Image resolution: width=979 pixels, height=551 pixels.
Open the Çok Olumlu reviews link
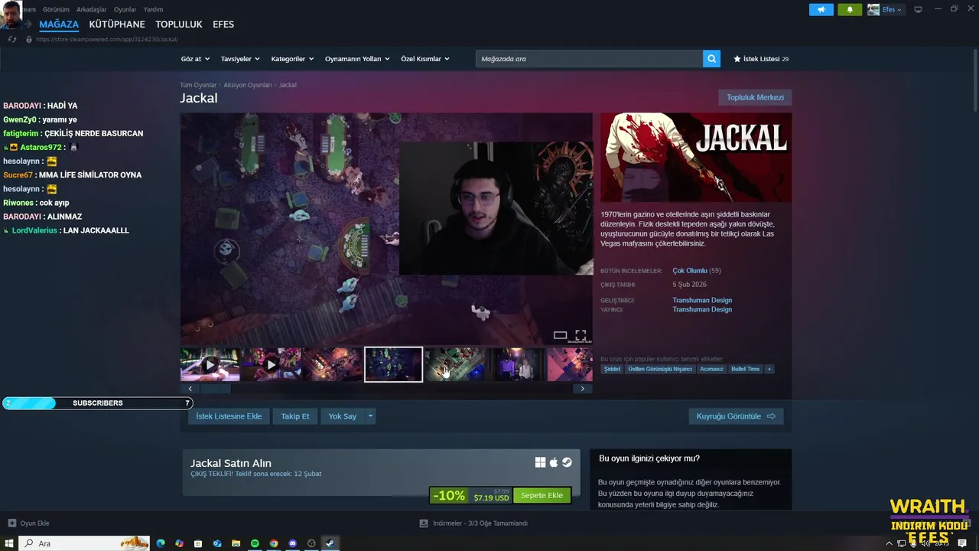point(690,271)
